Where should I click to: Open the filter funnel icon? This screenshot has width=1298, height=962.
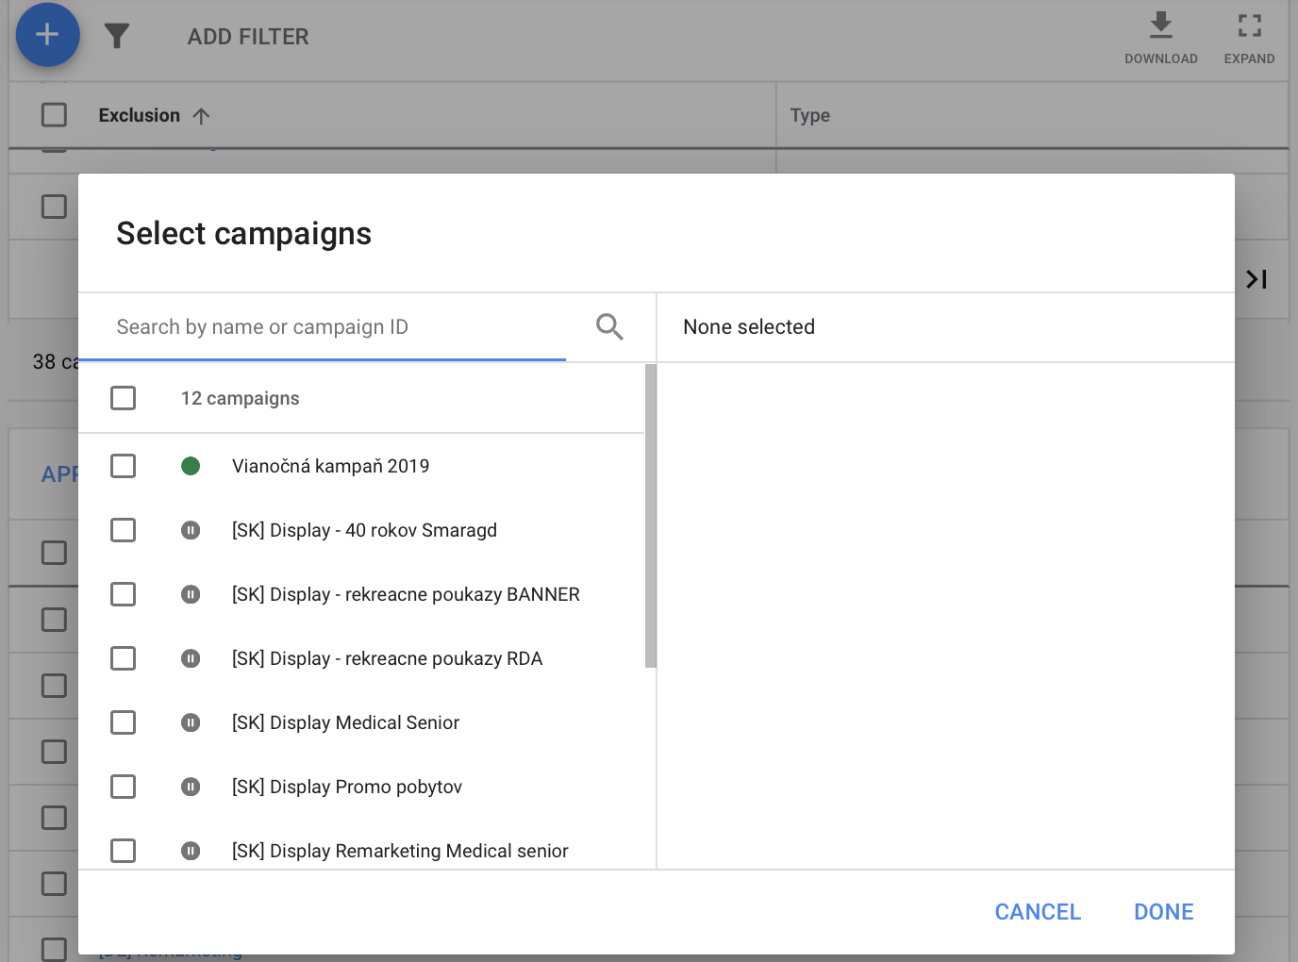117,36
